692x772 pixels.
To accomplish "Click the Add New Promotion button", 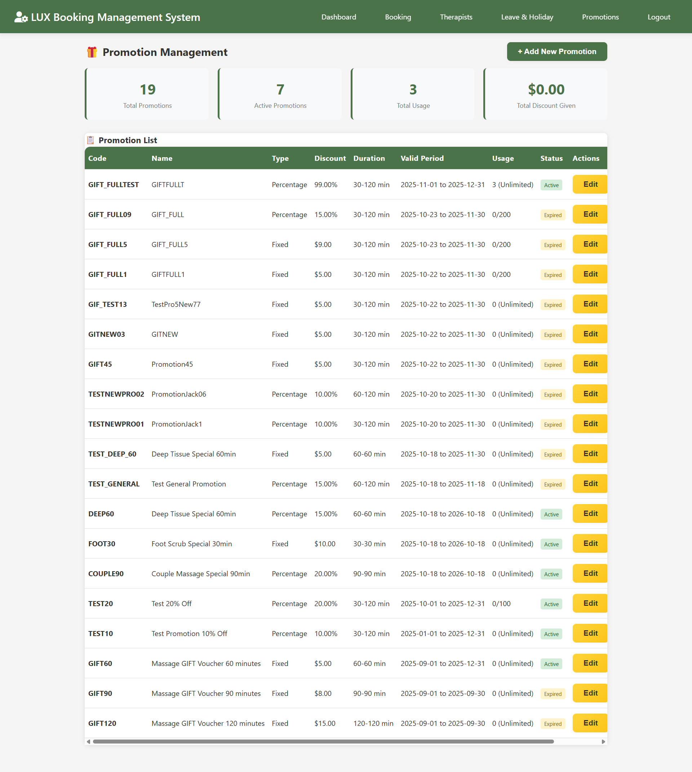I will click(556, 51).
